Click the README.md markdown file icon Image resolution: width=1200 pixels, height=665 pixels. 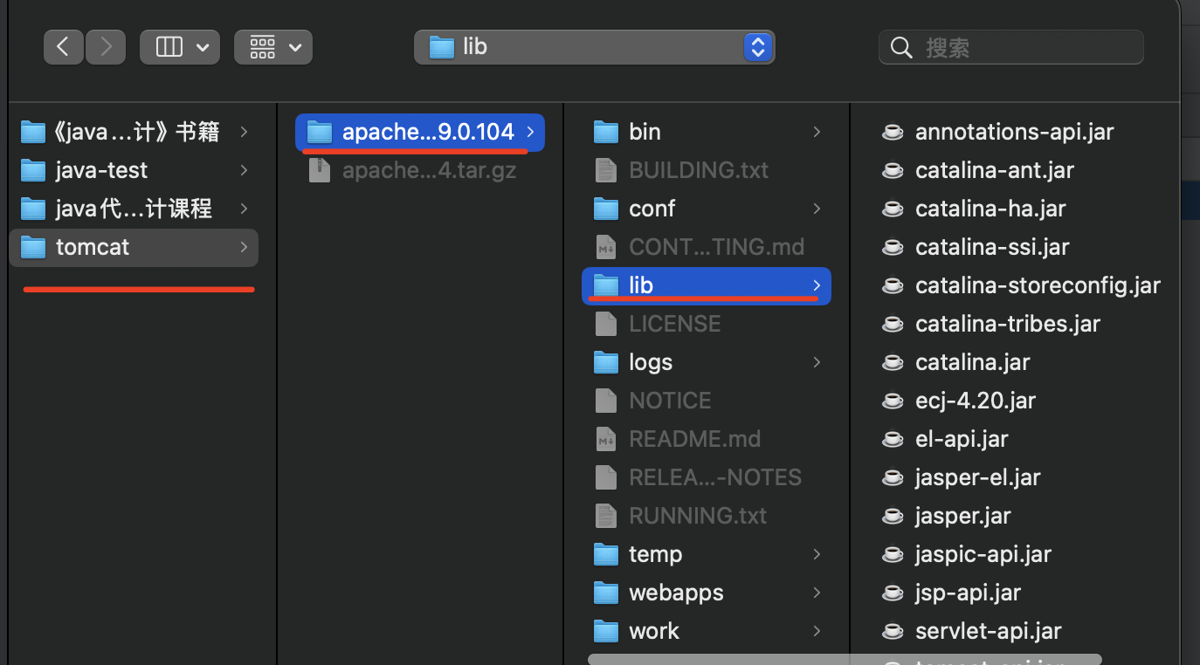coord(606,439)
